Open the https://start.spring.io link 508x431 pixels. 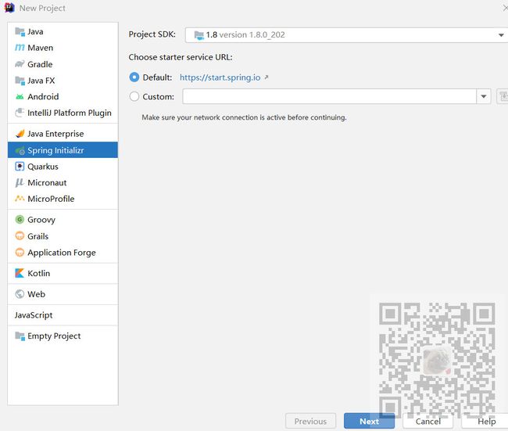220,77
